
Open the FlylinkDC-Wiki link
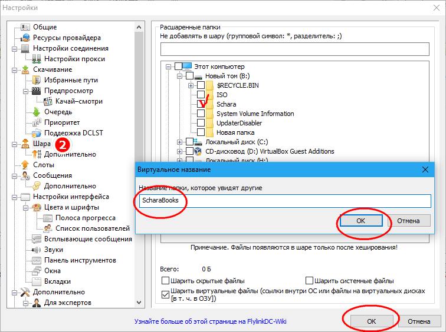210,321
